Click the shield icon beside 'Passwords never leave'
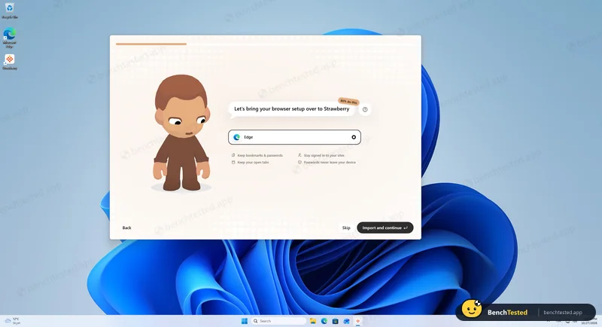Viewport: 602px width, 327px height. (299, 162)
